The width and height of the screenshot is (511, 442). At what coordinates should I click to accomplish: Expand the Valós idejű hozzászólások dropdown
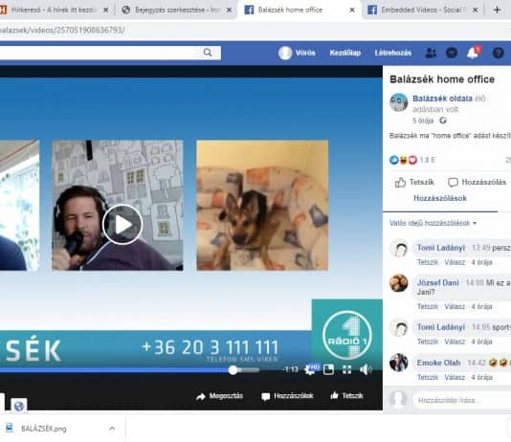click(x=433, y=223)
